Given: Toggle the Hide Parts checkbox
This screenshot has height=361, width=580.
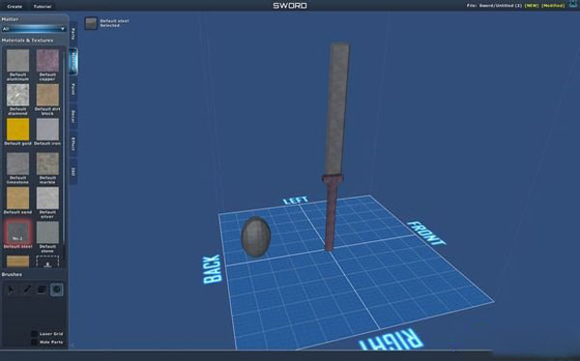Looking at the screenshot, I should pos(34,342).
